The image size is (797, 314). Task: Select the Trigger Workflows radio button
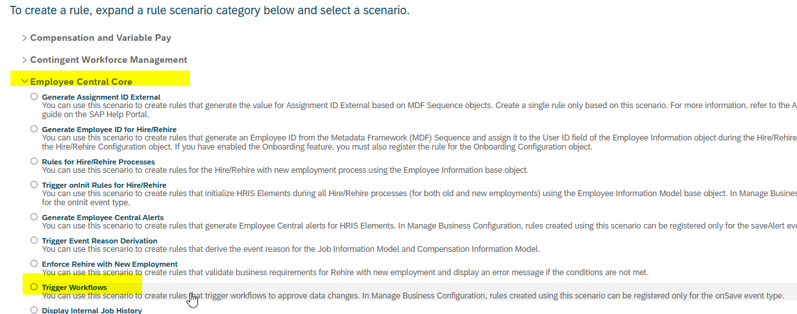pyautogui.click(x=34, y=287)
